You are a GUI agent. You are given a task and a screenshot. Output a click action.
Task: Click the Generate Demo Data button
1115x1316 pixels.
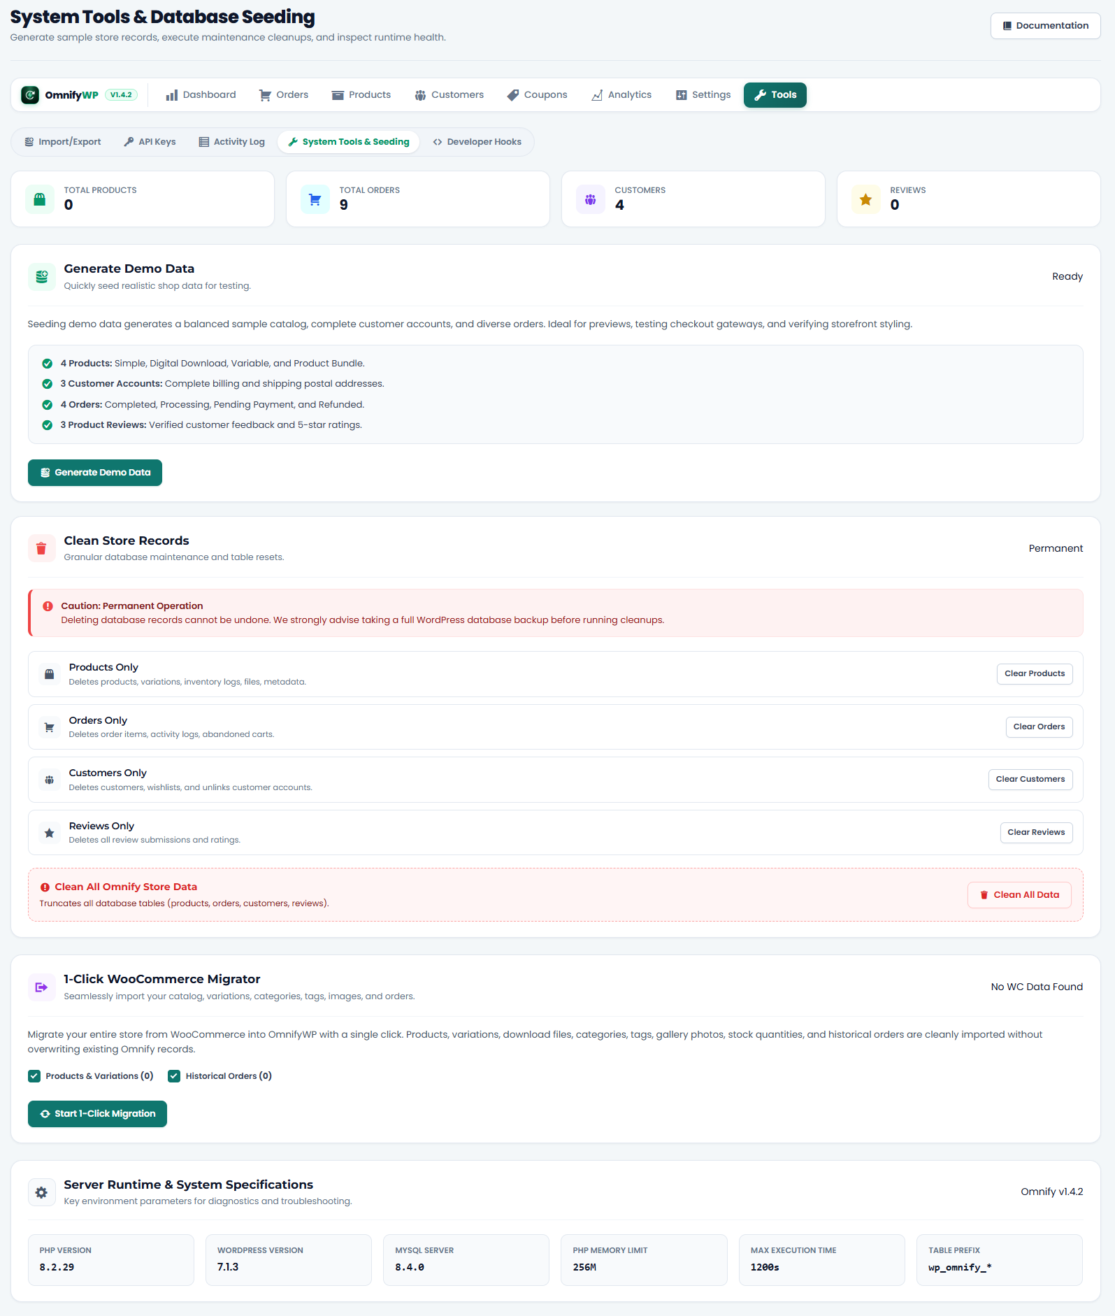95,473
